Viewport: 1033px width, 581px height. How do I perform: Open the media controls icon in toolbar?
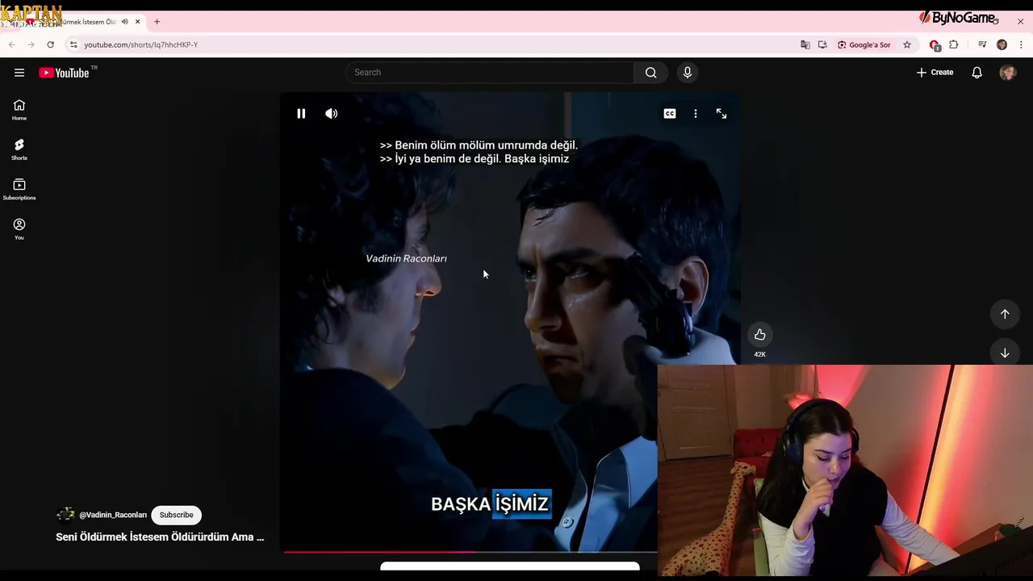pyautogui.click(x=982, y=45)
